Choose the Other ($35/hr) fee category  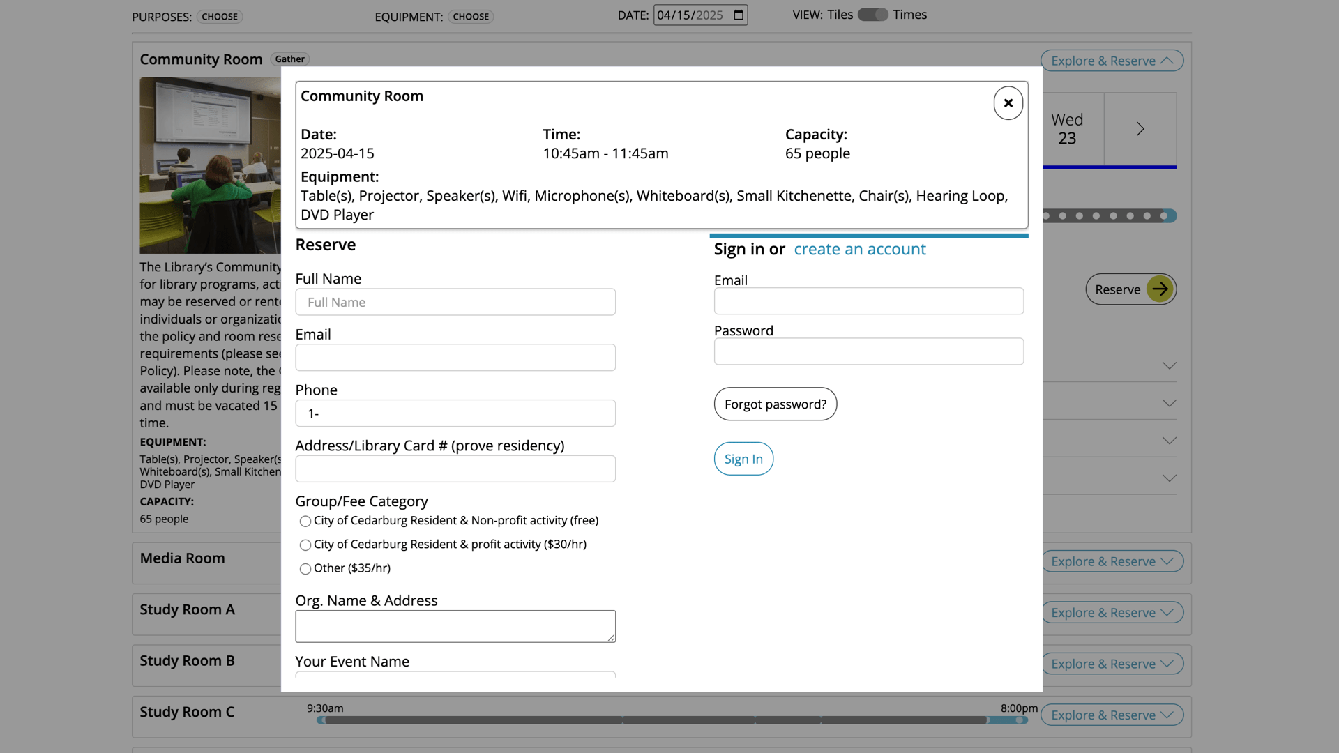point(305,569)
